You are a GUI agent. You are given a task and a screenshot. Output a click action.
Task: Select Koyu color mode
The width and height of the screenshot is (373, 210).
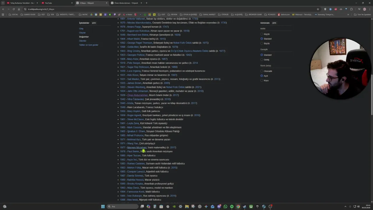[262, 80]
